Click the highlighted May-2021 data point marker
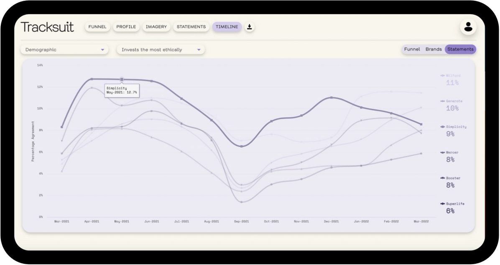Screen dimensions: 500x265 click(122, 79)
